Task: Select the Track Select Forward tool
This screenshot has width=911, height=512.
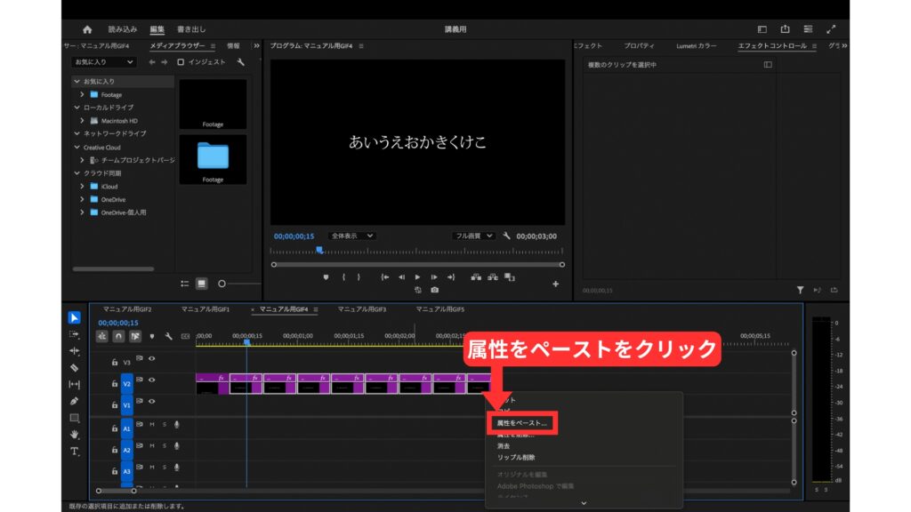Action: (x=74, y=334)
